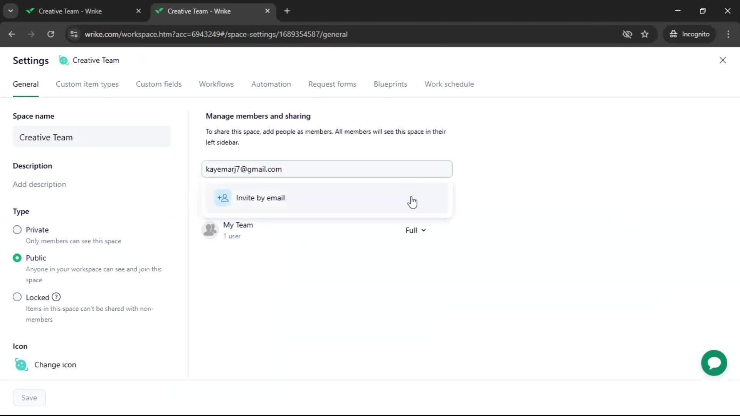Click the member email input field
Screen dimensions: 740x416
(x=327, y=169)
